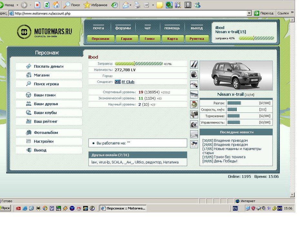Print the page with the printer icon
This screenshot has width=300, height=225.
(x=137, y=5)
